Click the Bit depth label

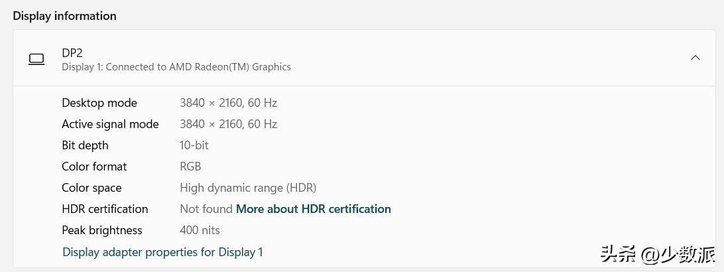pos(85,145)
